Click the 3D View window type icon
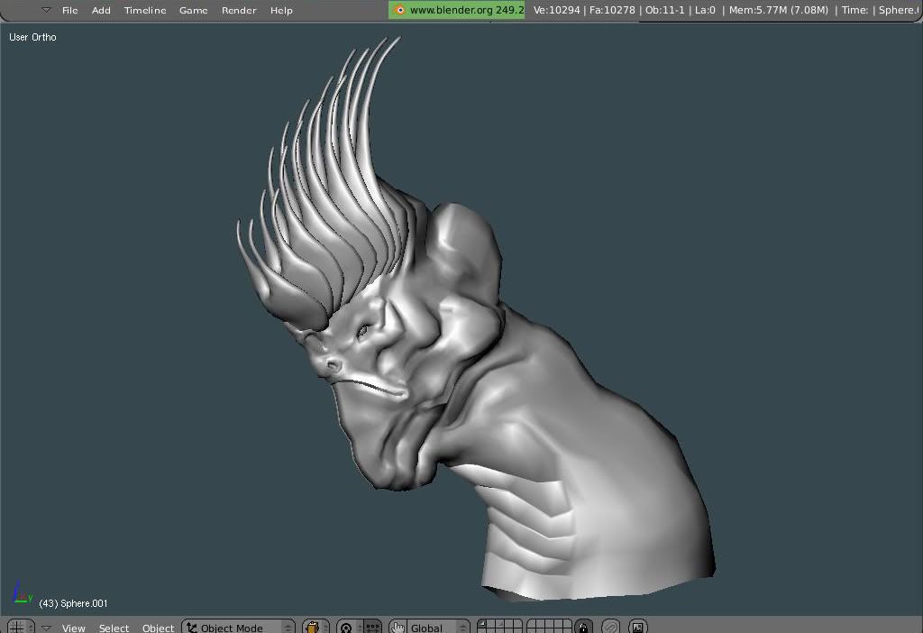 pyautogui.click(x=15, y=627)
